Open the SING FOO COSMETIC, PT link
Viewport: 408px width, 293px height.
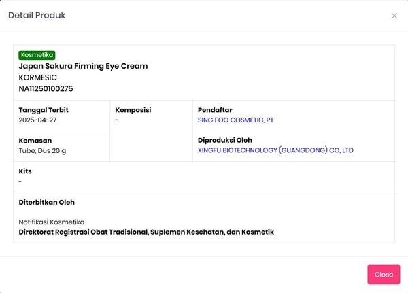pyautogui.click(x=235, y=120)
